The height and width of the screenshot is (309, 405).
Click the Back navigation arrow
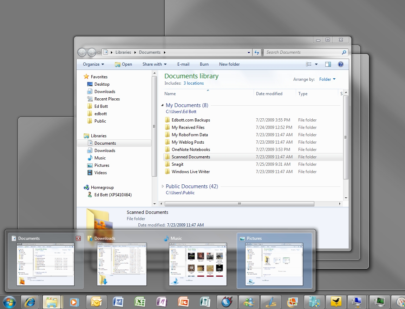point(82,52)
